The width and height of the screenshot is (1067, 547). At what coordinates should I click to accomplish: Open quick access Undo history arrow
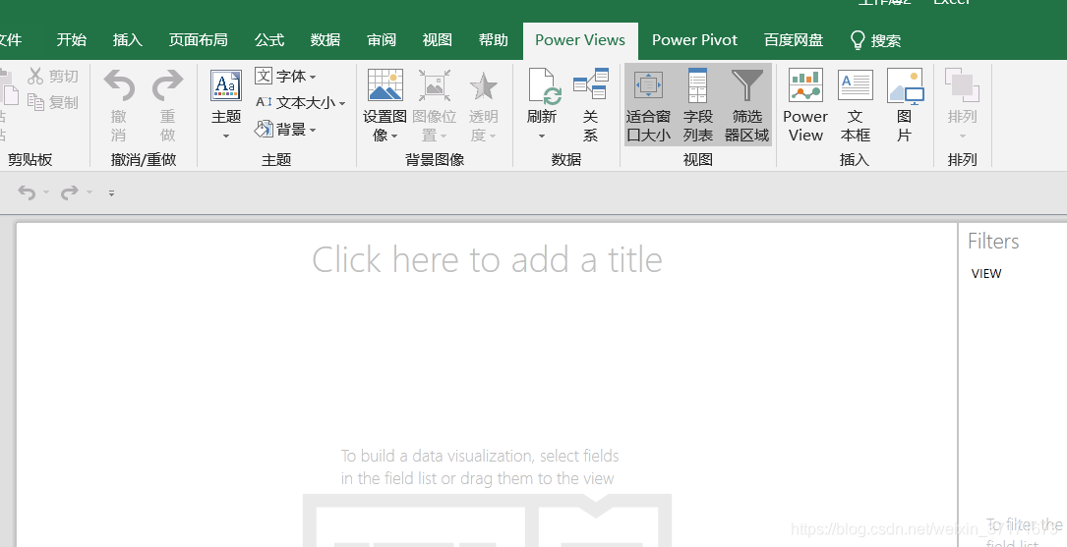46,193
